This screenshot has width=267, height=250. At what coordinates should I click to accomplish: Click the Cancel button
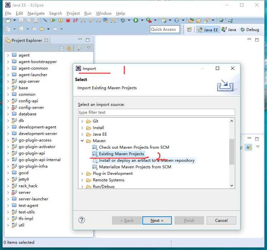pyautogui.click(x=221, y=220)
